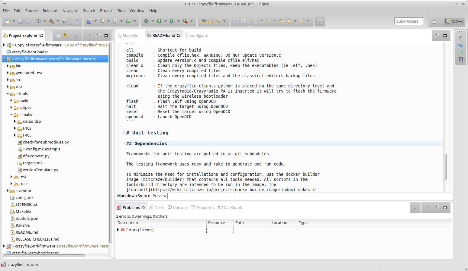Viewport: 468px width, 271px height.
Task: Toggle Link with Editor in Project Explorer
Action: [65, 35]
